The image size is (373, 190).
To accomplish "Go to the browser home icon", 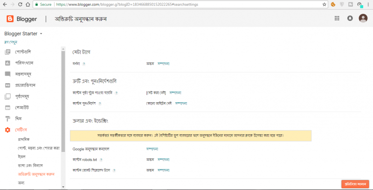I will click(28, 4).
